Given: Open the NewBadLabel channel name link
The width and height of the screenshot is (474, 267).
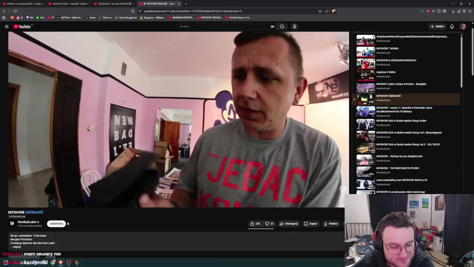Looking at the screenshot, I should (27, 222).
